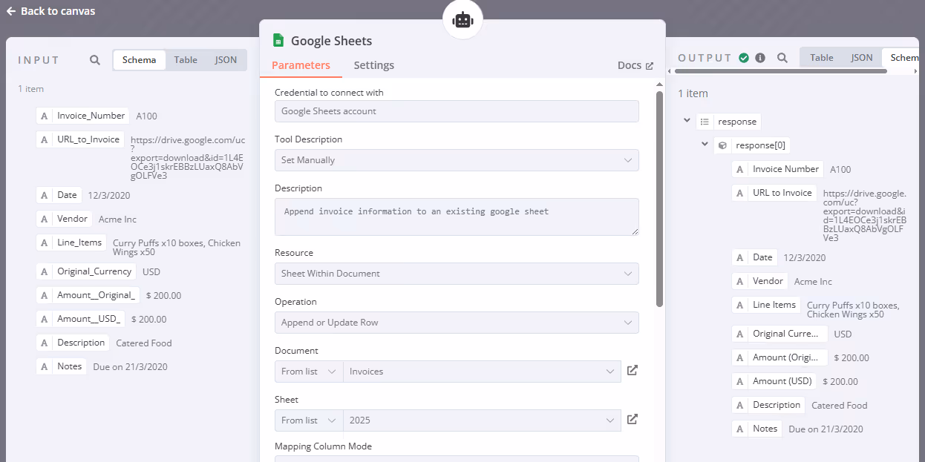Click type icon beside output Invoice Number

[740, 169]
